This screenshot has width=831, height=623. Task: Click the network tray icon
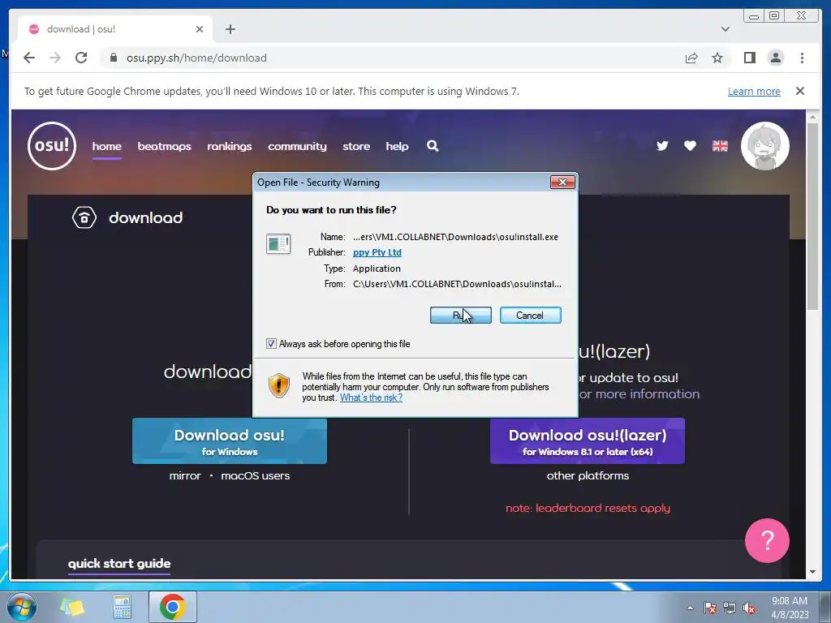tap(730, 608)
